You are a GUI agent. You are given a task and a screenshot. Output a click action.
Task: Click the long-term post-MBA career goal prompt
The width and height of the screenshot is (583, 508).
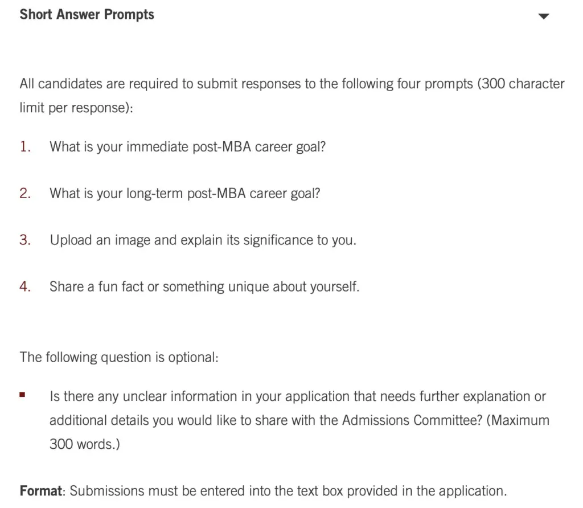[185, 194]
